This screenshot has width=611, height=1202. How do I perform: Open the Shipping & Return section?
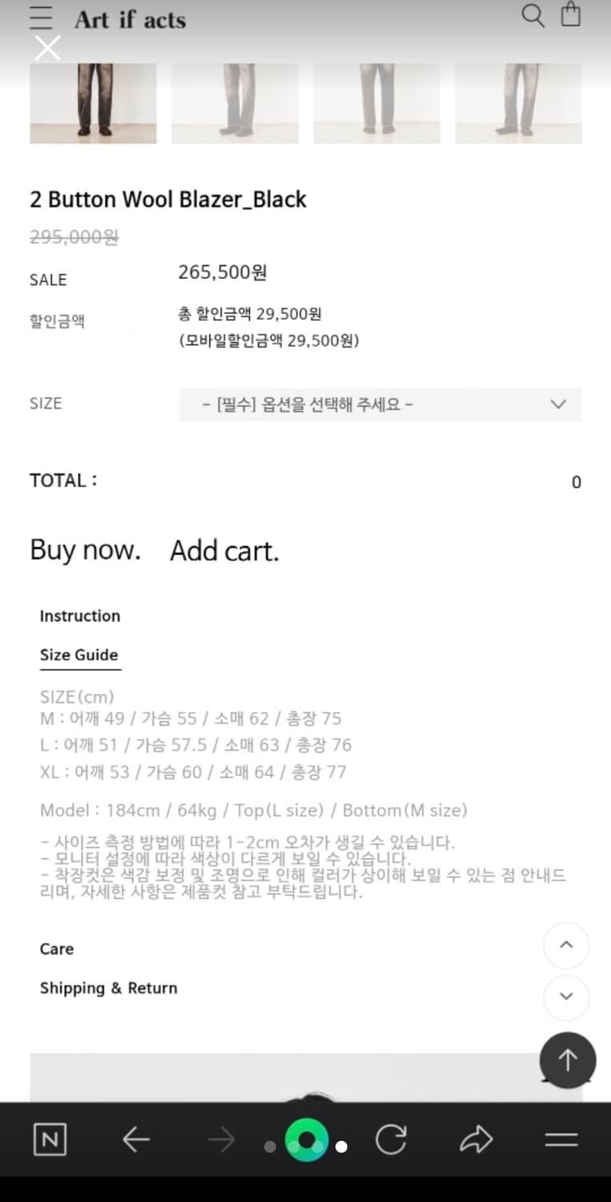pyautogui.click(x=109, y=988)
